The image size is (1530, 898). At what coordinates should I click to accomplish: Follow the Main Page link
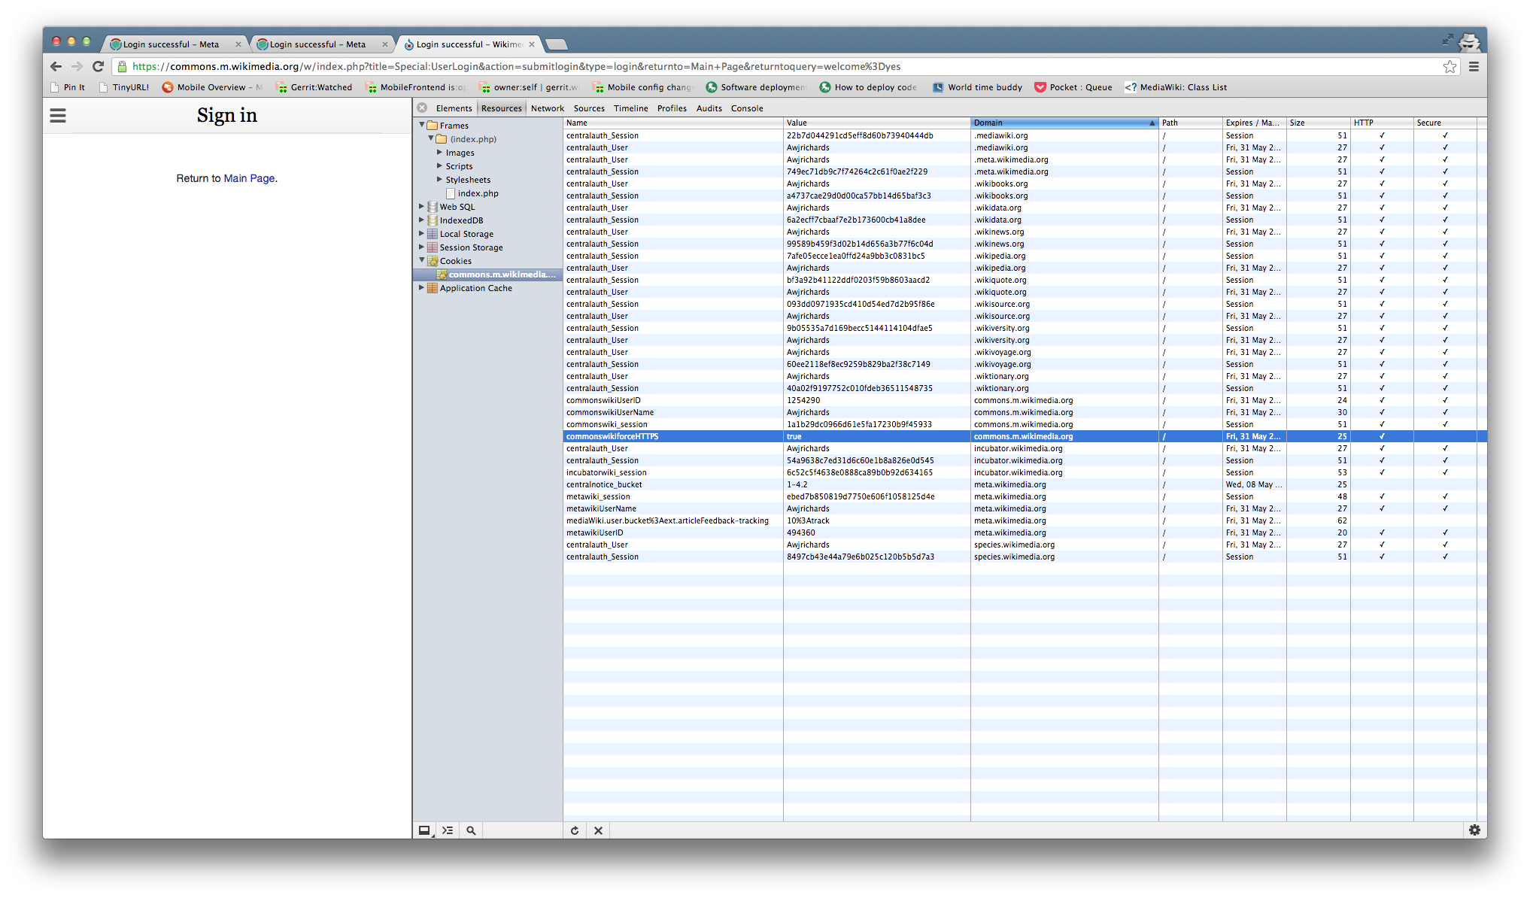pyautogui.click(x=249, y=178)
